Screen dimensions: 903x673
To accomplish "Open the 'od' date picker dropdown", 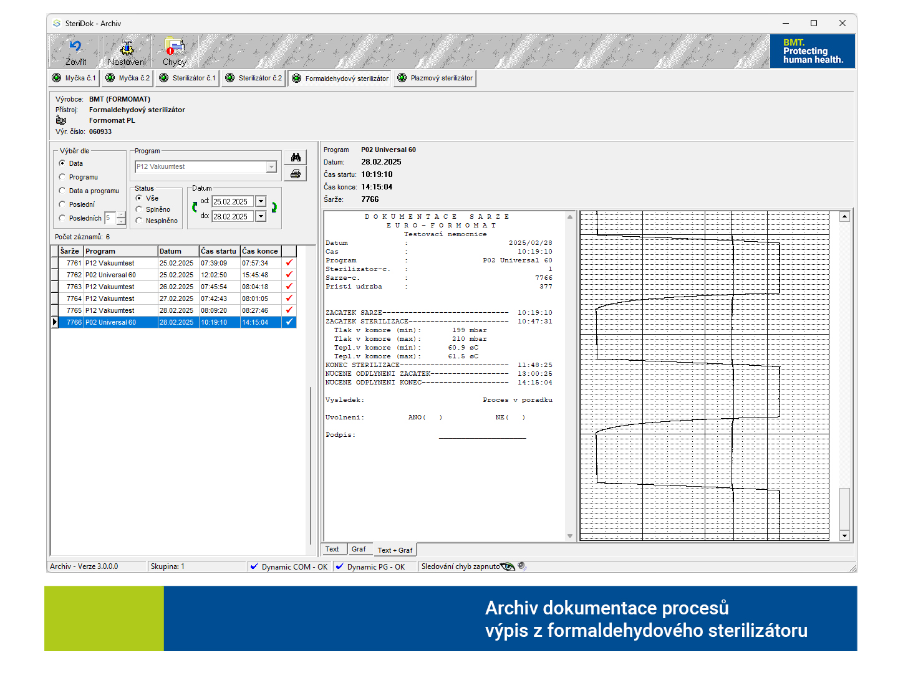I will [x=261, y=202].
